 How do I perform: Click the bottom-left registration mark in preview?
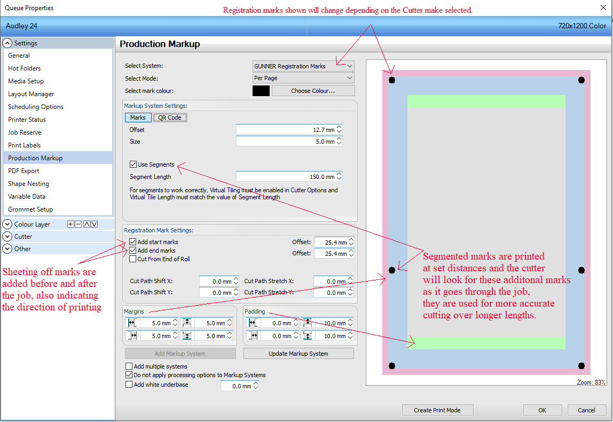coord(392,366)
